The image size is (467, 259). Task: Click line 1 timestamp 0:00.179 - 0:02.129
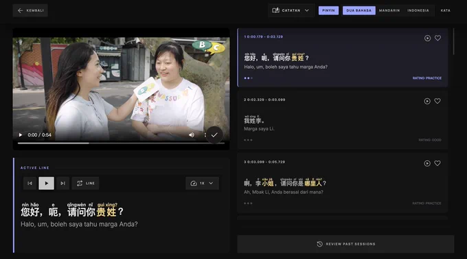tap(264, 36)
